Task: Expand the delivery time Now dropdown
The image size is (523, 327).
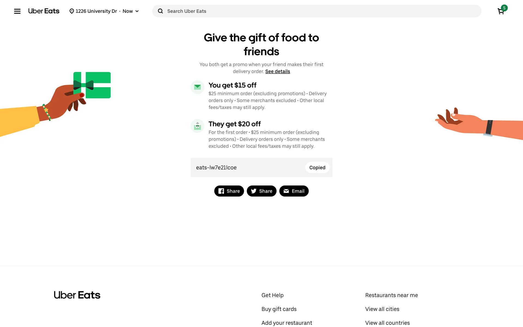Action: pyautogui.click(x=131, y=11)
